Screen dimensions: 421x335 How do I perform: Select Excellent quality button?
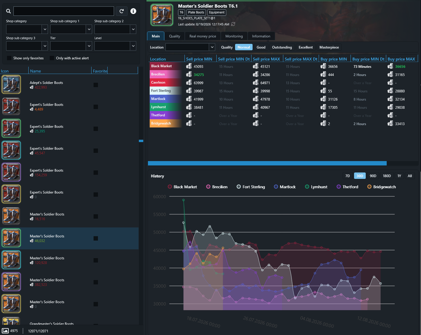click(306, 47)
